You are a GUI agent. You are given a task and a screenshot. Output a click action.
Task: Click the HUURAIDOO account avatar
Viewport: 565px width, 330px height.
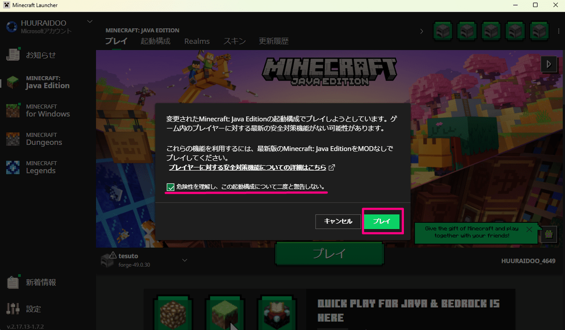pos(12,26)
